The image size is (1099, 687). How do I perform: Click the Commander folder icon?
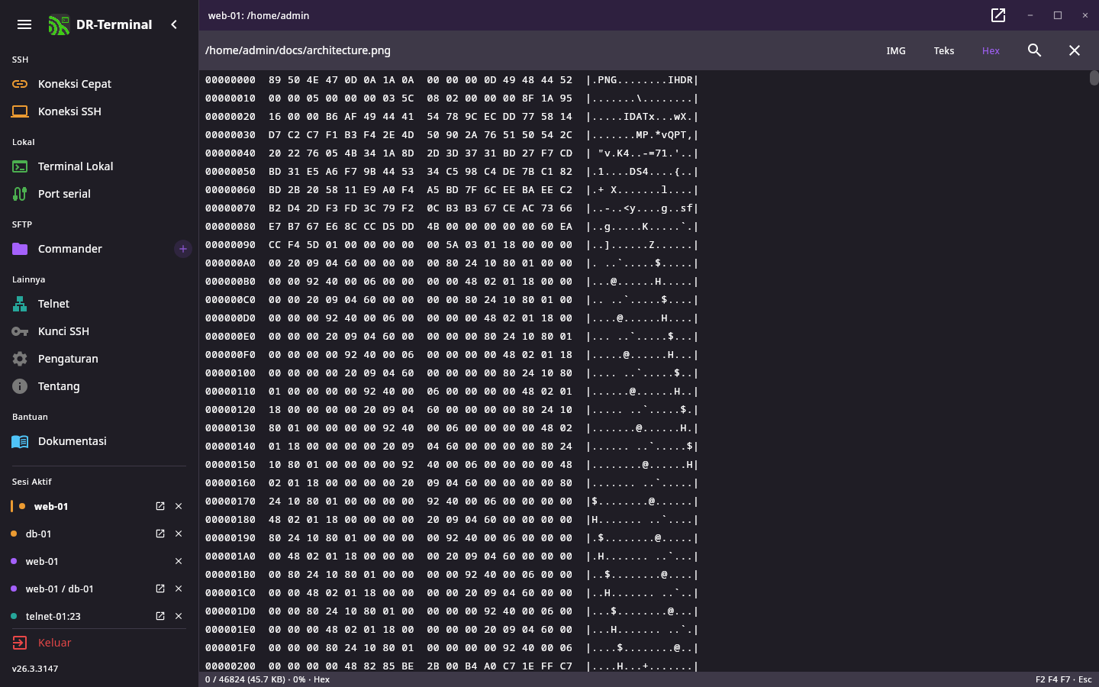click(x=20, y=249)
